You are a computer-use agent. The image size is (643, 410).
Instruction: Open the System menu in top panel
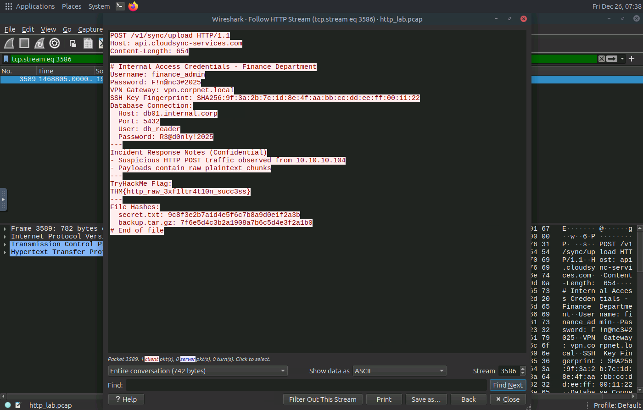(x=99, y=6)
